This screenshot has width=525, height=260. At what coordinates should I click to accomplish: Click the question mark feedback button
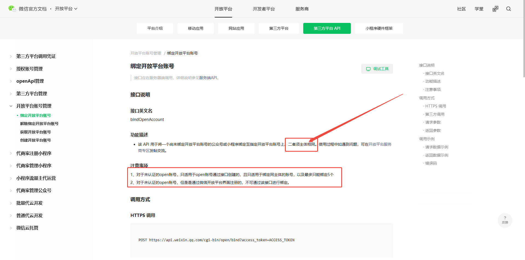[505, 220]
